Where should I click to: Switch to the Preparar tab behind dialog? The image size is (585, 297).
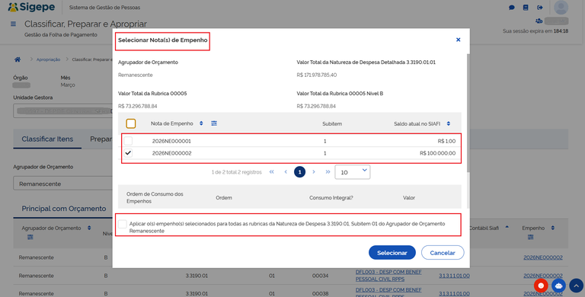(x=101, y=139)
